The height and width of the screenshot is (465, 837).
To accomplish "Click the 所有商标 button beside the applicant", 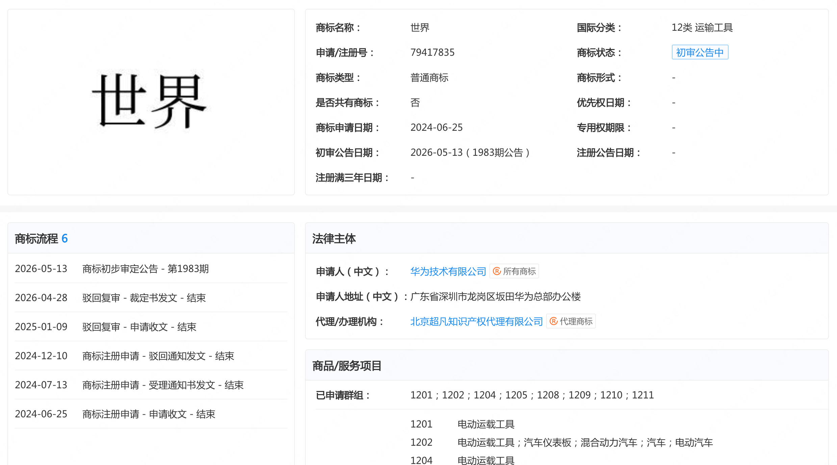I will coord(514,271).
